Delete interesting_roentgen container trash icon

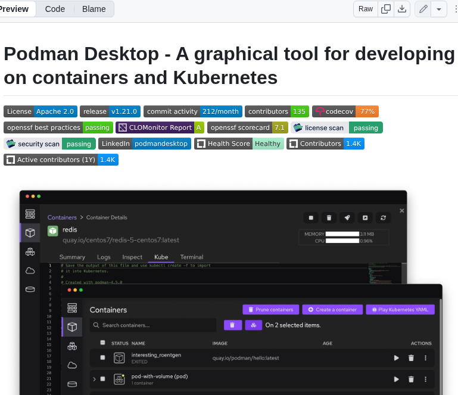pyautogui.click(x=411, y=358)
